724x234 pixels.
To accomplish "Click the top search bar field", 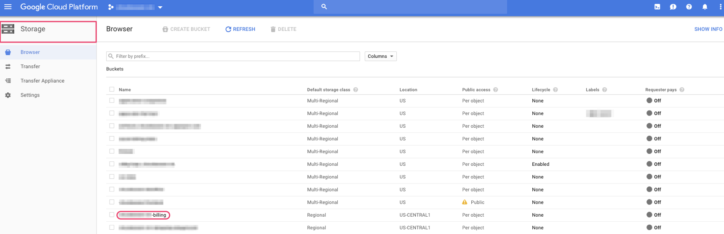I will pos(410,7).
